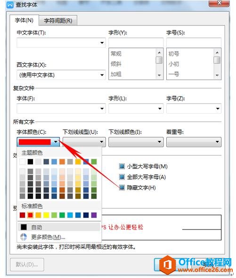The width and height of the screenshot is (236, 278).
Task: Select the 自动 automatic color option
Action: pos(59,227)
